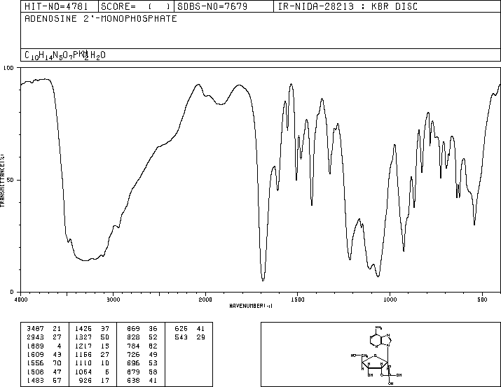The image size is (501, 387).
Task: Select peak entry 2943 in table
Action: click(x=44, y=337)
